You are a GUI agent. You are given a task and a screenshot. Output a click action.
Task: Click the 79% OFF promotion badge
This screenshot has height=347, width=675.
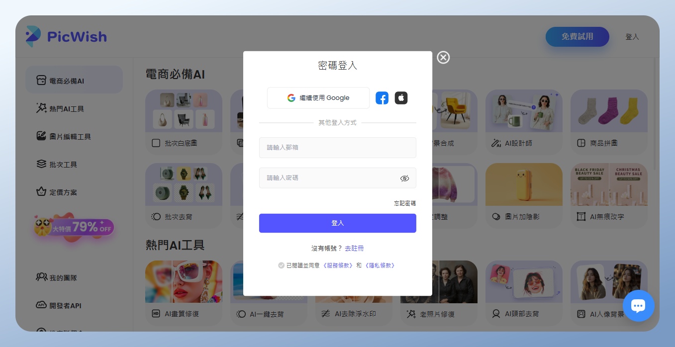[x=75, y=228]
